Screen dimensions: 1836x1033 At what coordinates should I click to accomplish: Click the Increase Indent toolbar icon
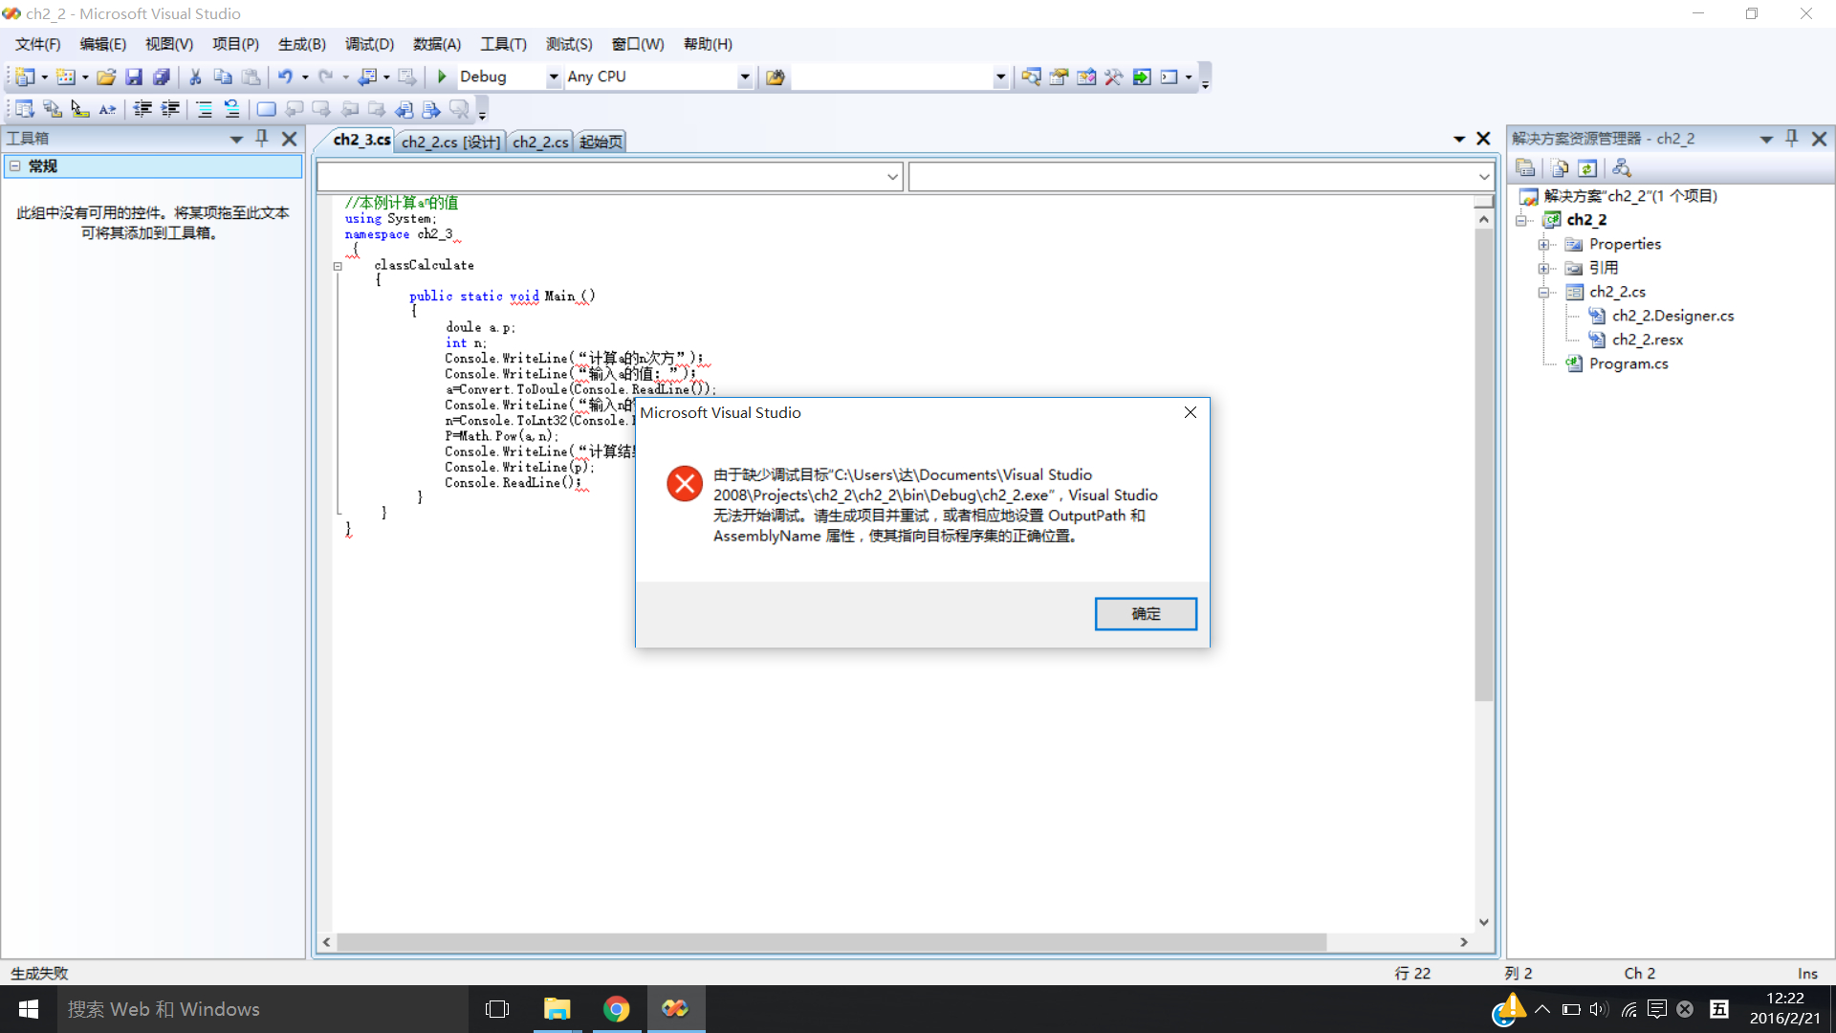(x=170, y=109)
